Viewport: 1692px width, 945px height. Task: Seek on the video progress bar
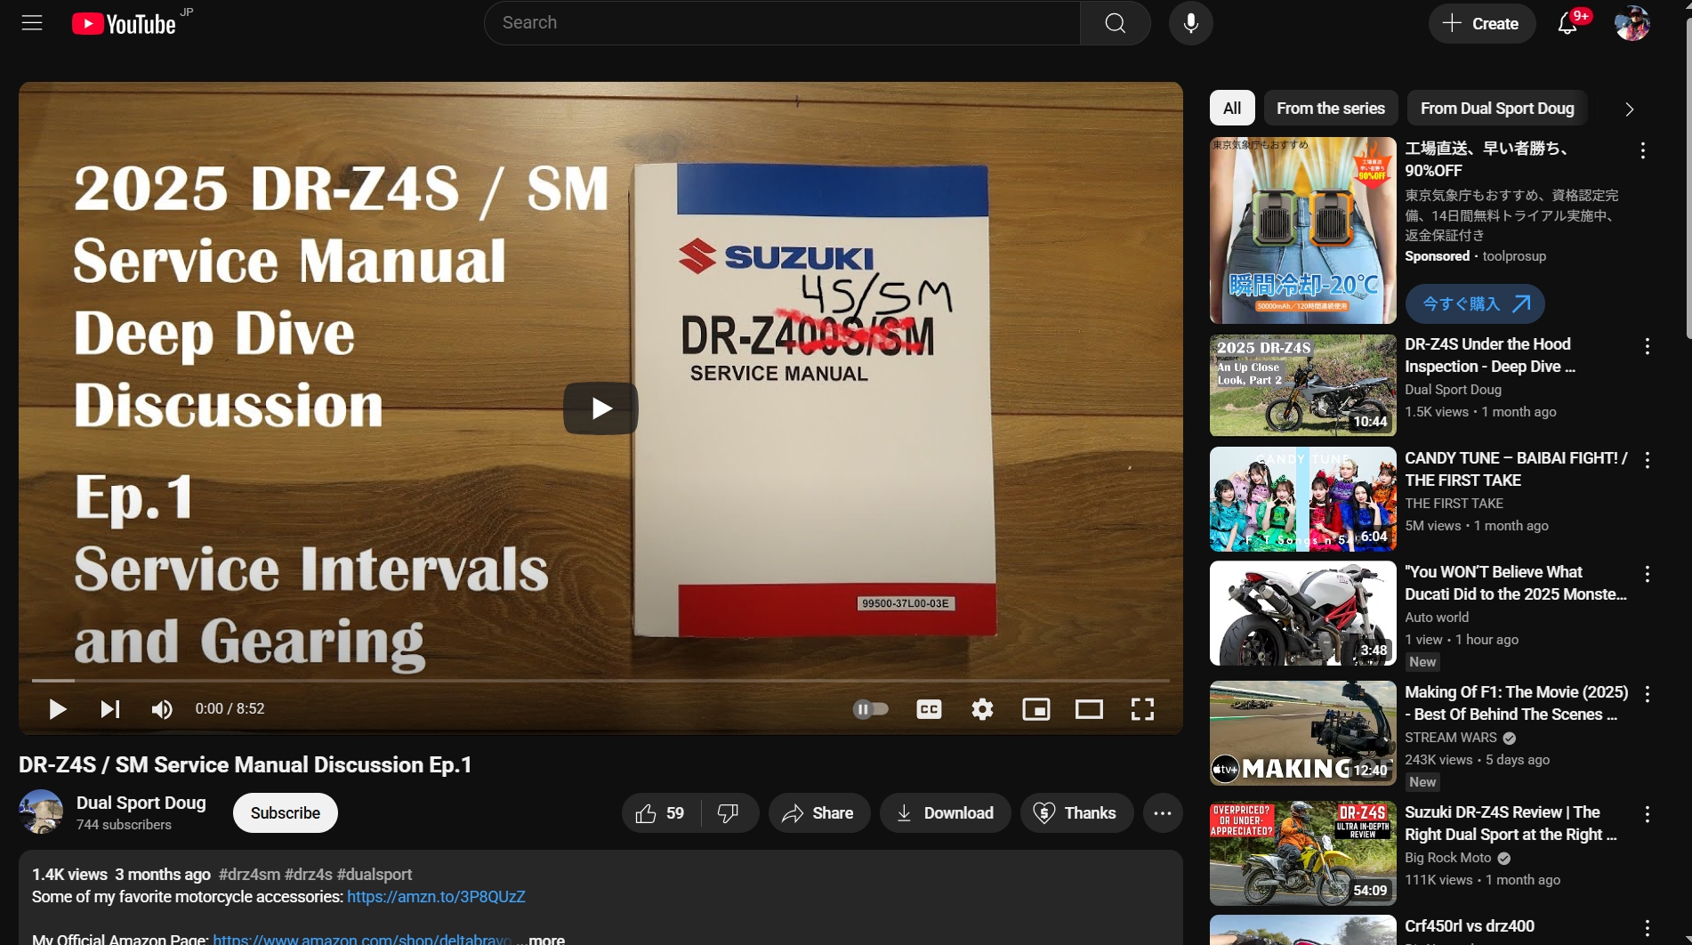pyautogui.click(x=600, y=681)
